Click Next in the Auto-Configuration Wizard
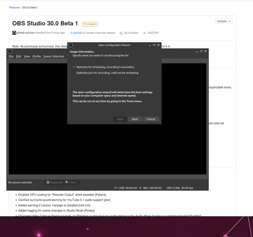Viewport: 253px width, 237px height. click(x=135, y=119)
